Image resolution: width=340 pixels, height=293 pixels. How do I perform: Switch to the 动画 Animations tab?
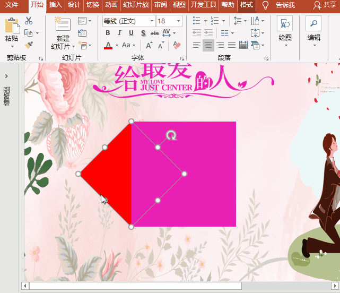click(x=111, y=5)
